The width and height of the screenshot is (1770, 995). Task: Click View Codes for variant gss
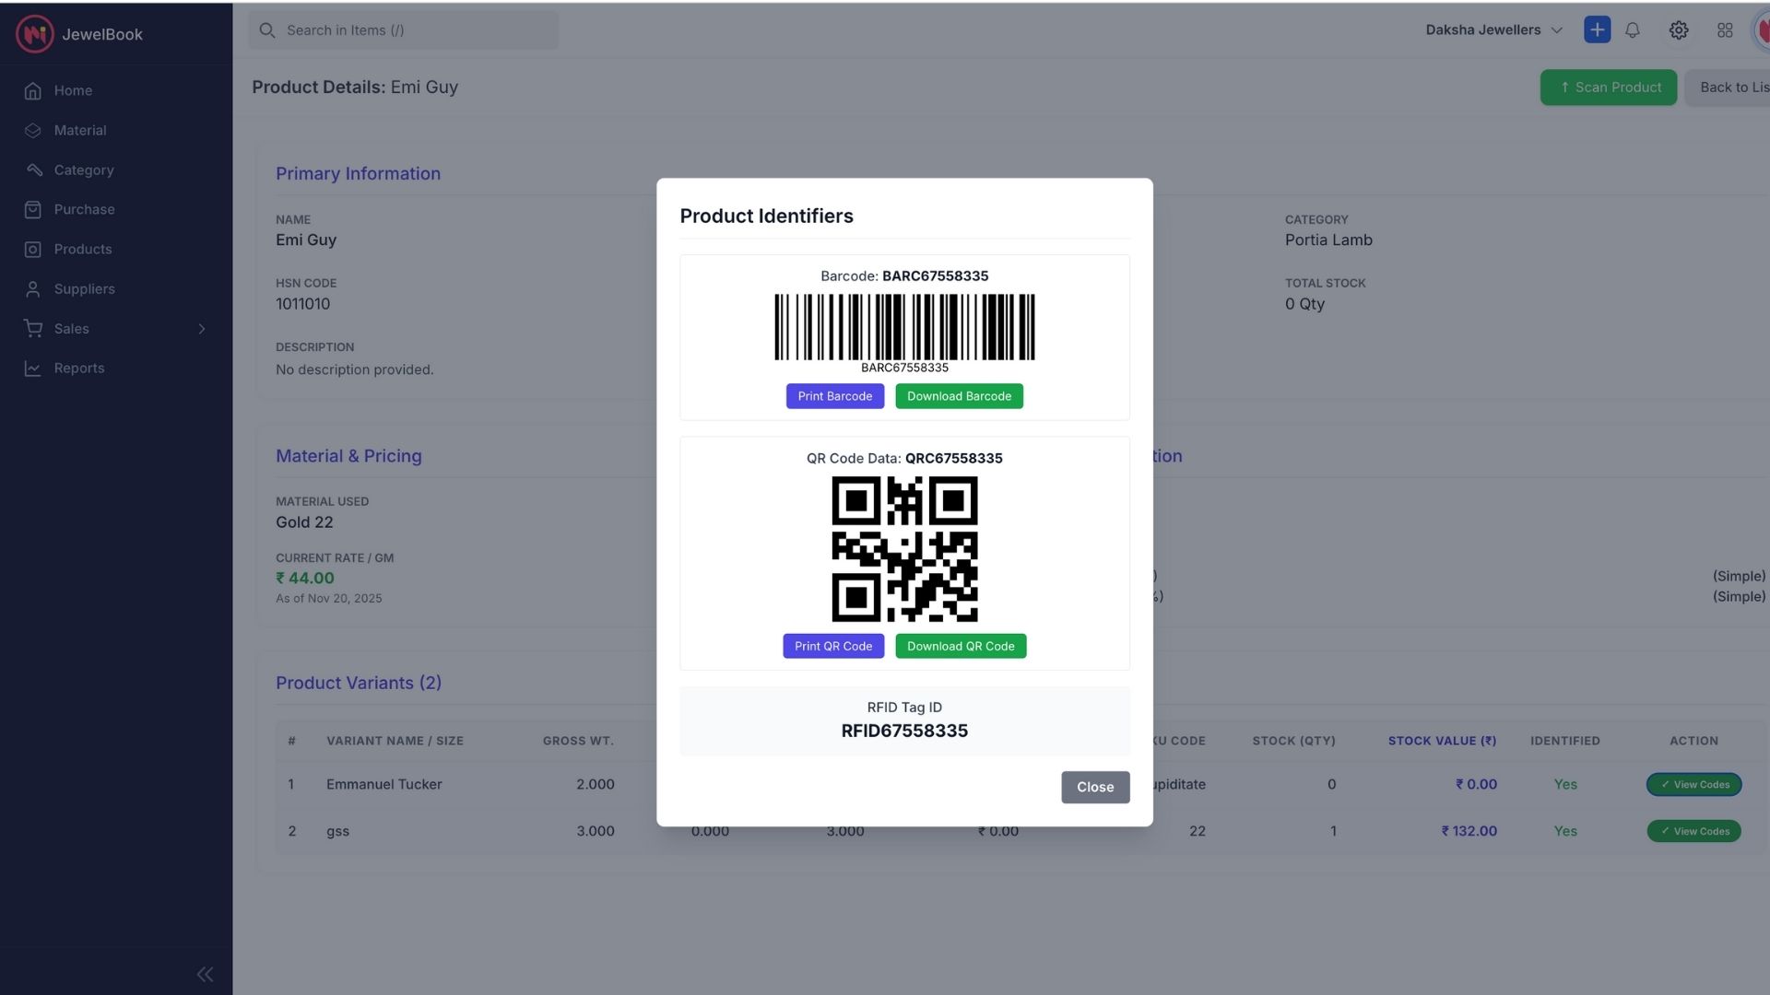pyautogui.click(x=1693, y=831)
